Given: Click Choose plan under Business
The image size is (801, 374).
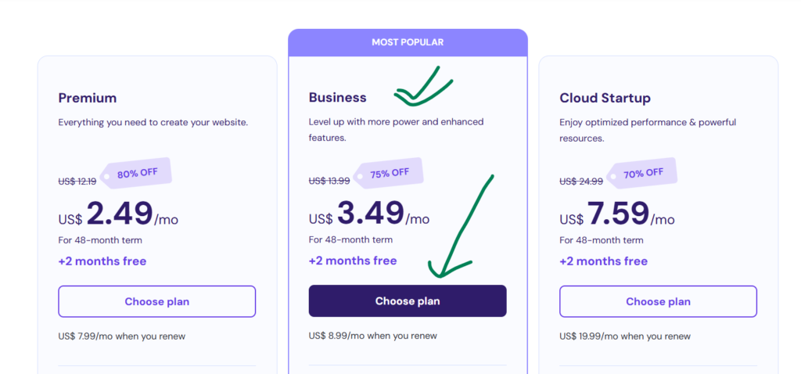Looking at the screenshot, I should click(x=408, y=301).
